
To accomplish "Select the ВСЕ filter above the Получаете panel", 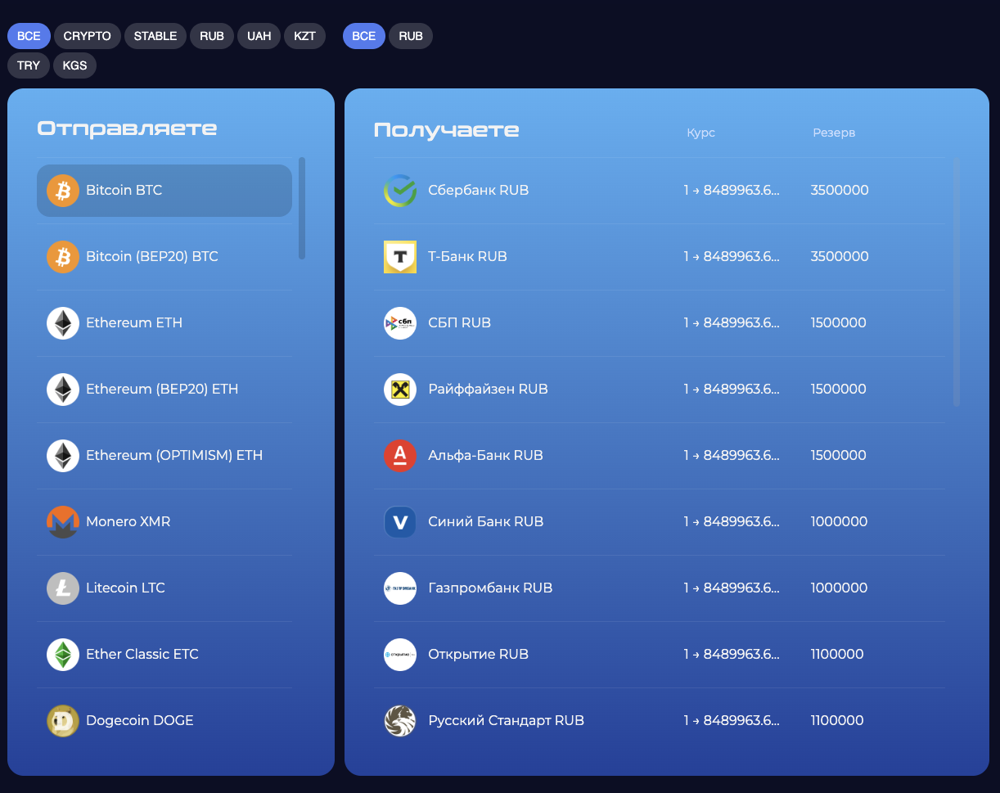I will coord(364,36).
